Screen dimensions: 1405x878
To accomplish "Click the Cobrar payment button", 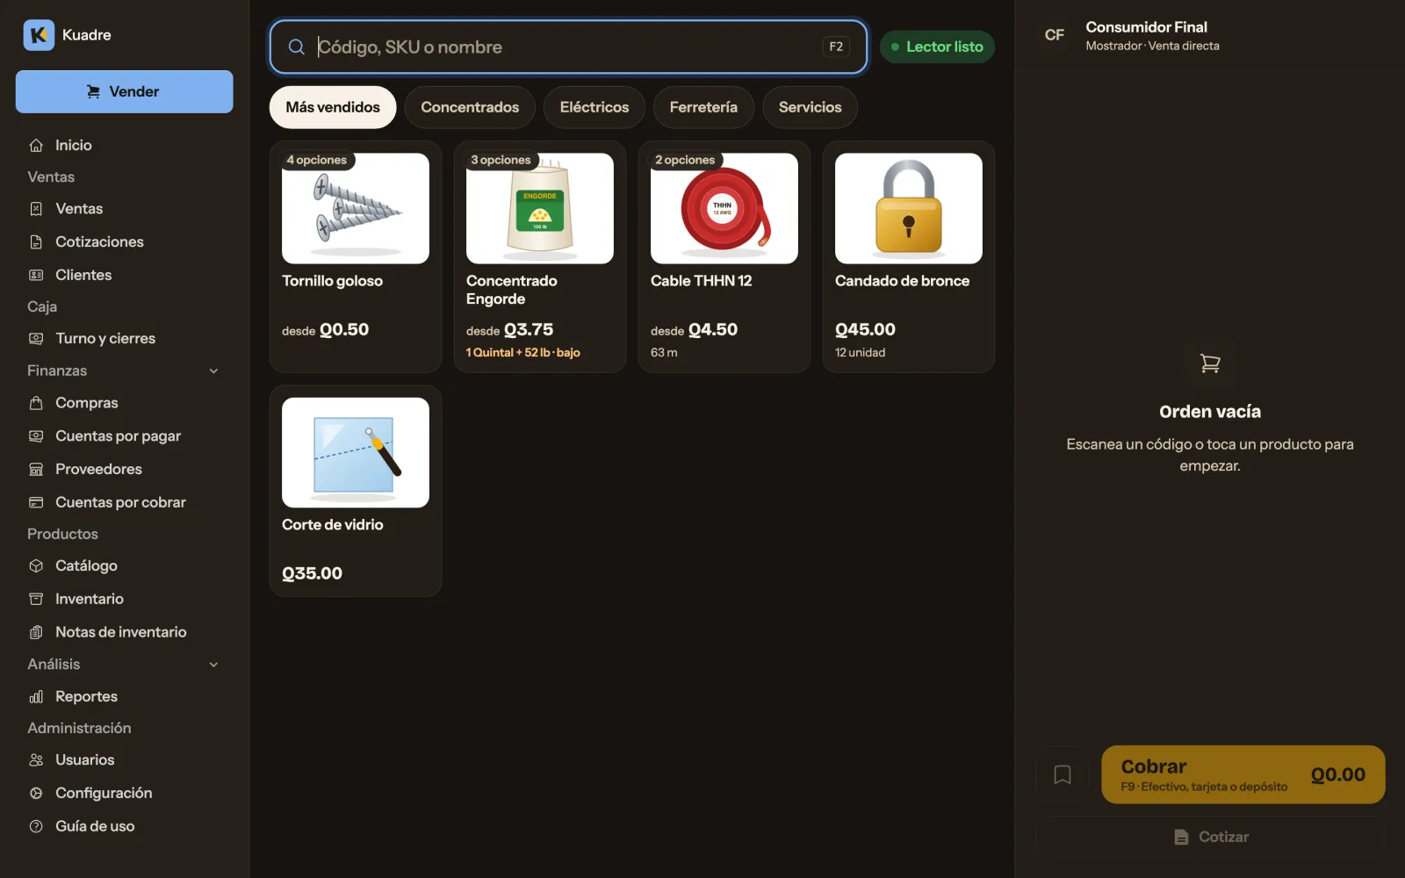I will (x=1243, y=774).
